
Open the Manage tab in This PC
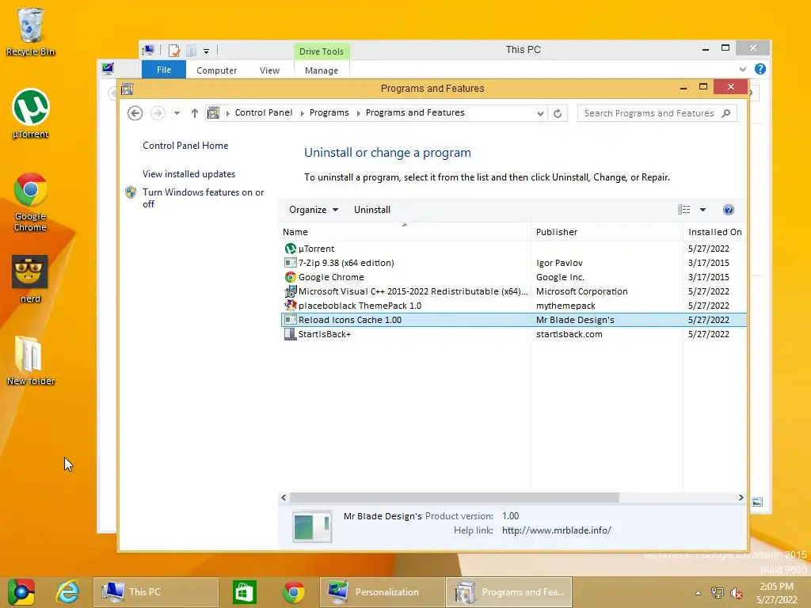point(322,70)
